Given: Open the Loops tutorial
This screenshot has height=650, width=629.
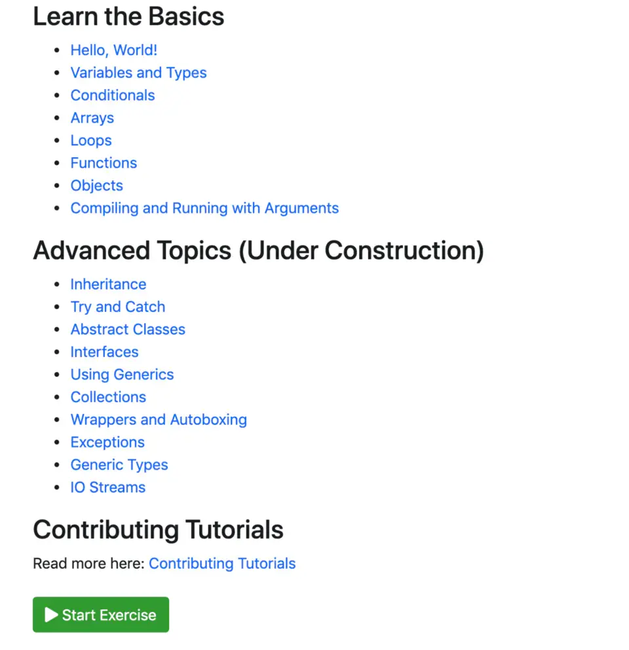Looking at the screenshot, I should click(x=91, y=140).
